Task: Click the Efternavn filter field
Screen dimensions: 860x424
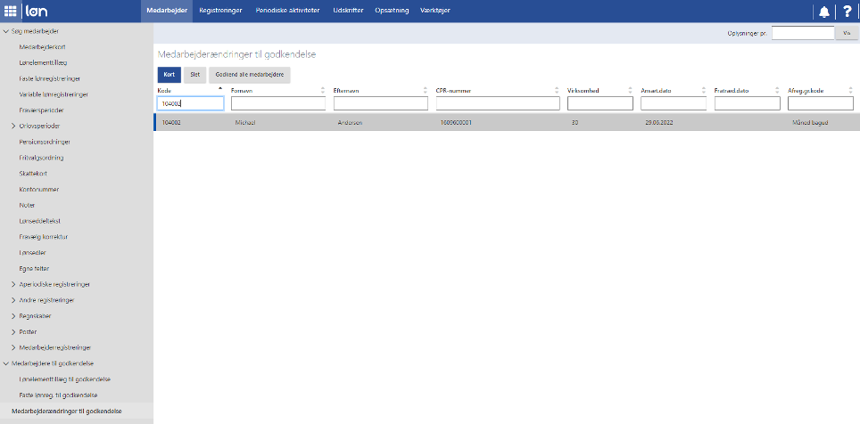Action: pyautogui.click(x=381, y=104)
